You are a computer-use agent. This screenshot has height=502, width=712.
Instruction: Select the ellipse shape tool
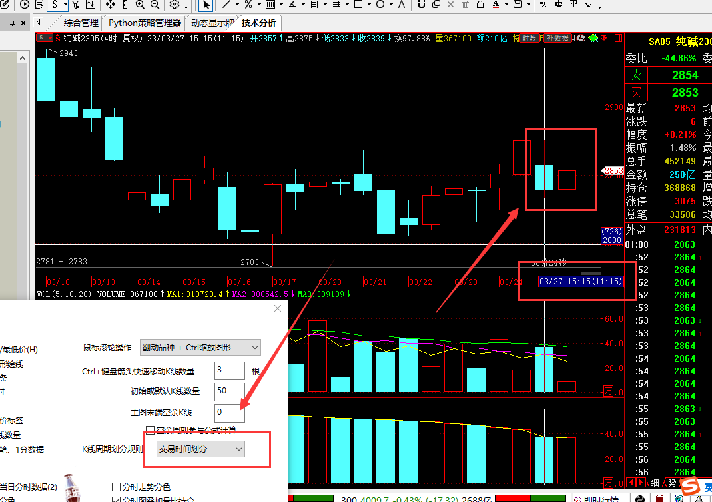click(380, 5)
